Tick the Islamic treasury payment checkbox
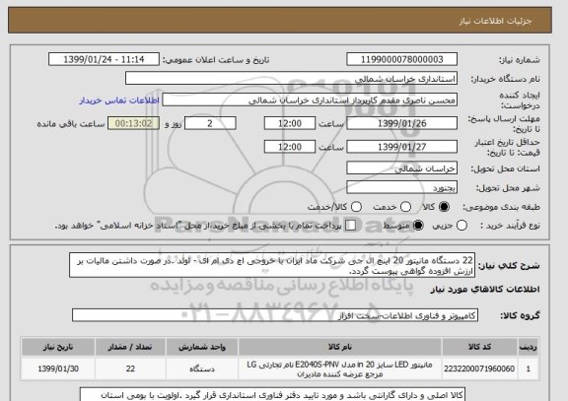568x401 pixels. (x=350, y=226)
